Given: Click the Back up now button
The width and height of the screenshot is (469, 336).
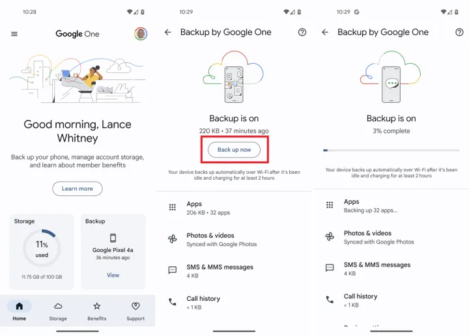Looking at the screenshot, I should tap(234, 150).
